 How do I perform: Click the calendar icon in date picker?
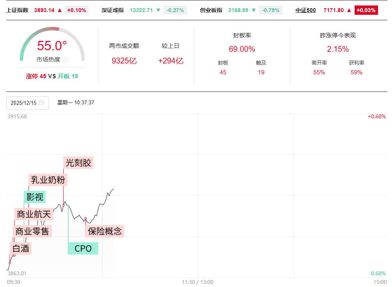(x=41, y=103)
